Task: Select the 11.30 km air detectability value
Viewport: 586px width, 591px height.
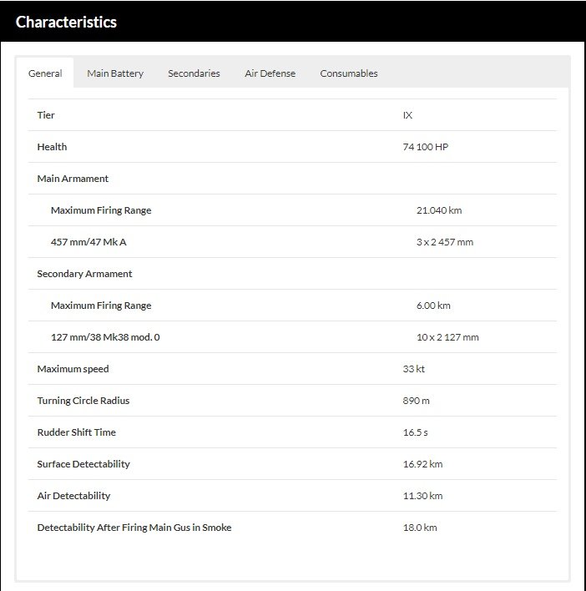Action: click(422, 496)
